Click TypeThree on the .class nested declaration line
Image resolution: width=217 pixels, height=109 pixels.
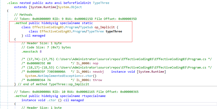tap(101, 3)
